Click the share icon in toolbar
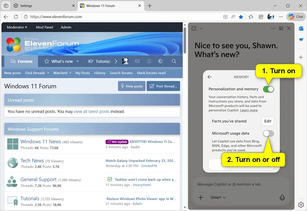Viewport: 307px width, 211px height. 261,17
